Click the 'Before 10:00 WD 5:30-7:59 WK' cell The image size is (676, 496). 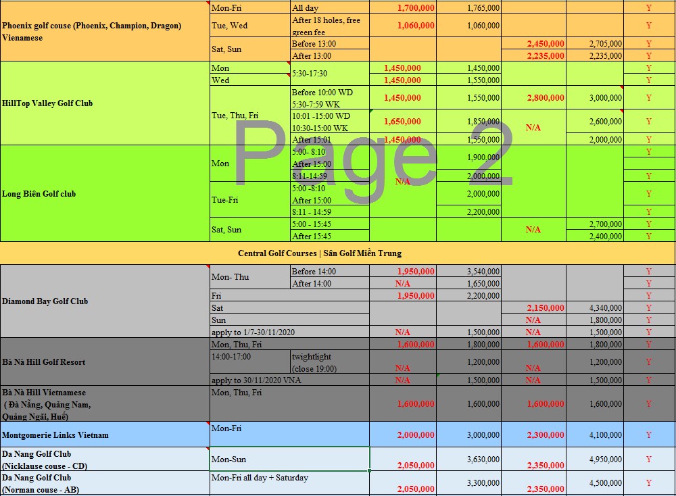click(x=330, y=98)
